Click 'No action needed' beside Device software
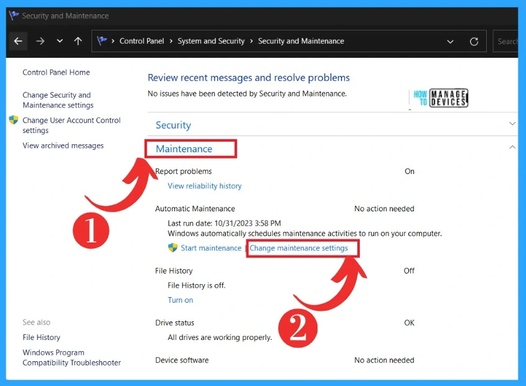The image size is (526, 386). [x=384, y=360]
